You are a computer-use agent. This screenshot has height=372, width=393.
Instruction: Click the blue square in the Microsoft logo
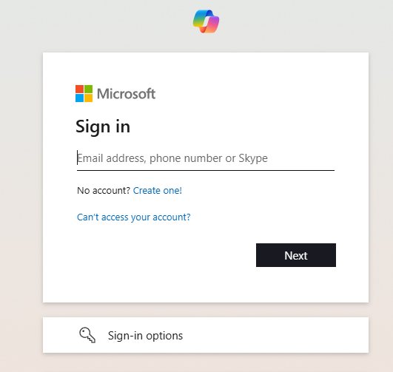(79, 98)
